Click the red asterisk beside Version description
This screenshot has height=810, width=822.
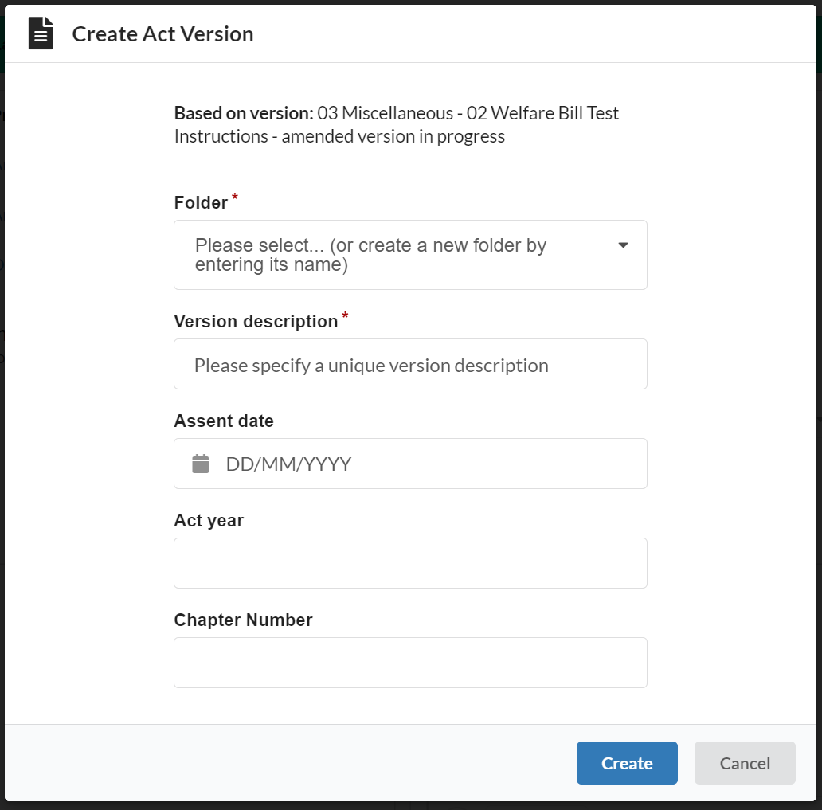(345, 315)
